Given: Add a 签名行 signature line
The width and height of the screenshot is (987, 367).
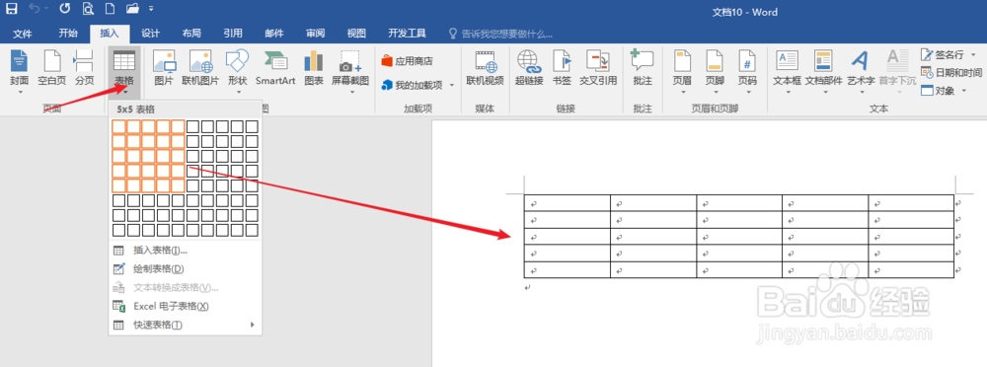Looking at the screenshot, I should pyautogui.click(x=943, y=55).
